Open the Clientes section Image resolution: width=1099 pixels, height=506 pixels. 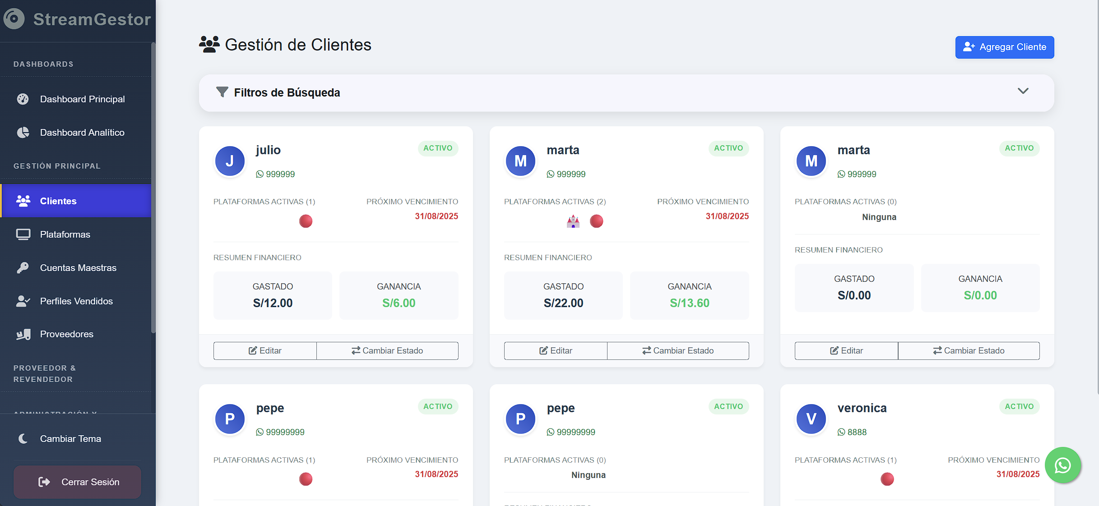point(58,201)
